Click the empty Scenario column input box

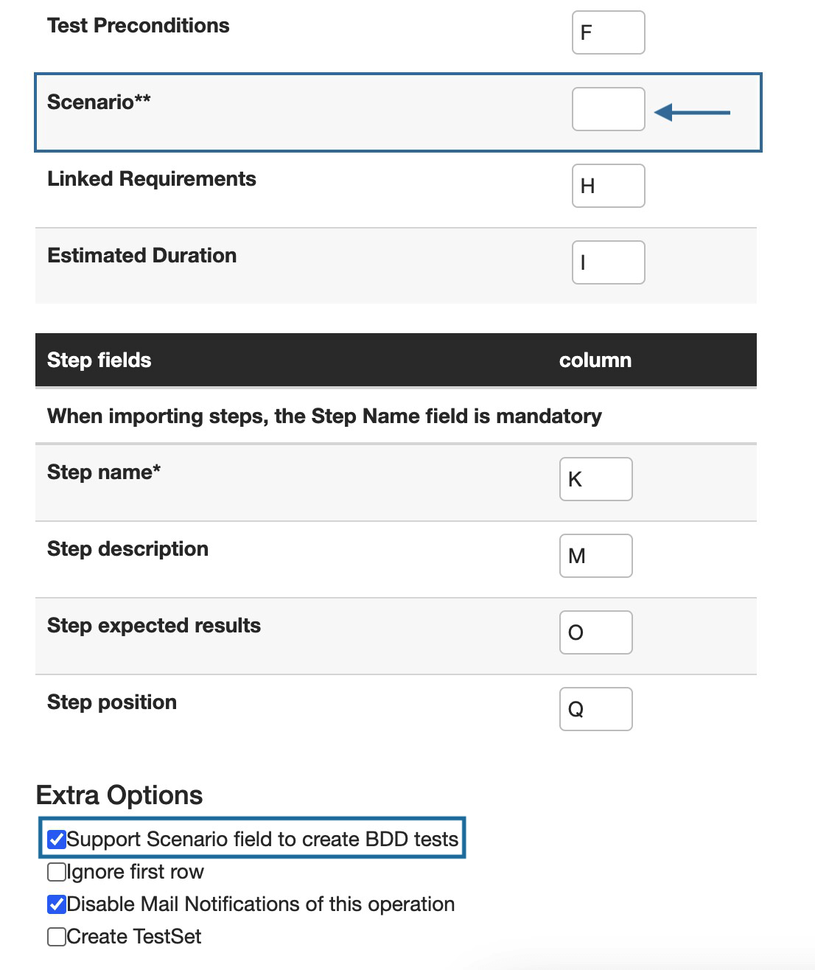(608, 109)
